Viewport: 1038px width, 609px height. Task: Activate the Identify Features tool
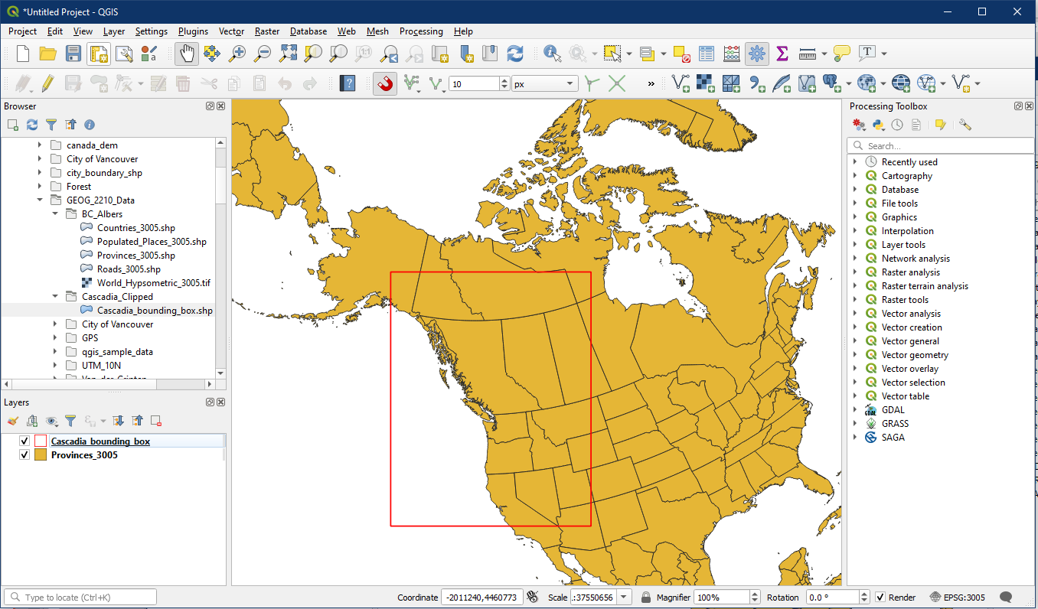[x=552, y=54]
